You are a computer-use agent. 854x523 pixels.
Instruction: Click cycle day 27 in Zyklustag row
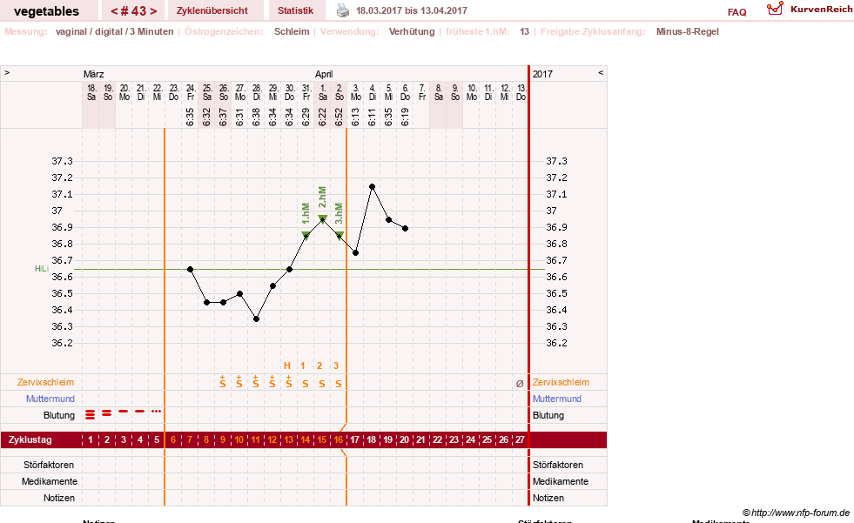click(520, 439)
